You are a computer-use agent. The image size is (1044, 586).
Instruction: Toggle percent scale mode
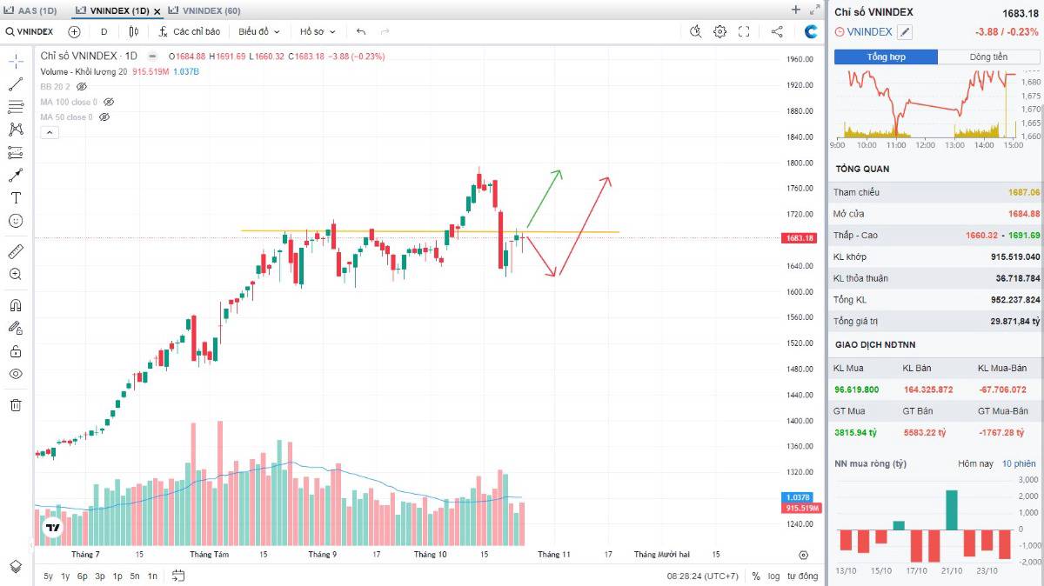tap(756, 576)
